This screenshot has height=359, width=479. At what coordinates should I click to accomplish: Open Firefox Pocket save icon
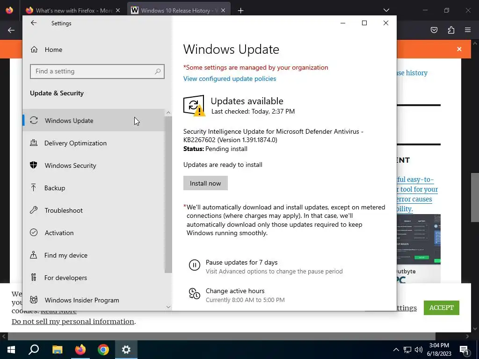click(434, 30)
